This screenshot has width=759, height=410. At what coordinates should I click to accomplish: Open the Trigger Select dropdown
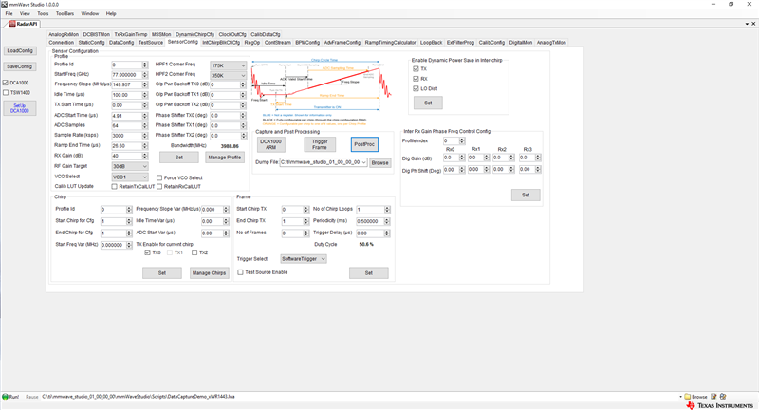coord(304,259)
